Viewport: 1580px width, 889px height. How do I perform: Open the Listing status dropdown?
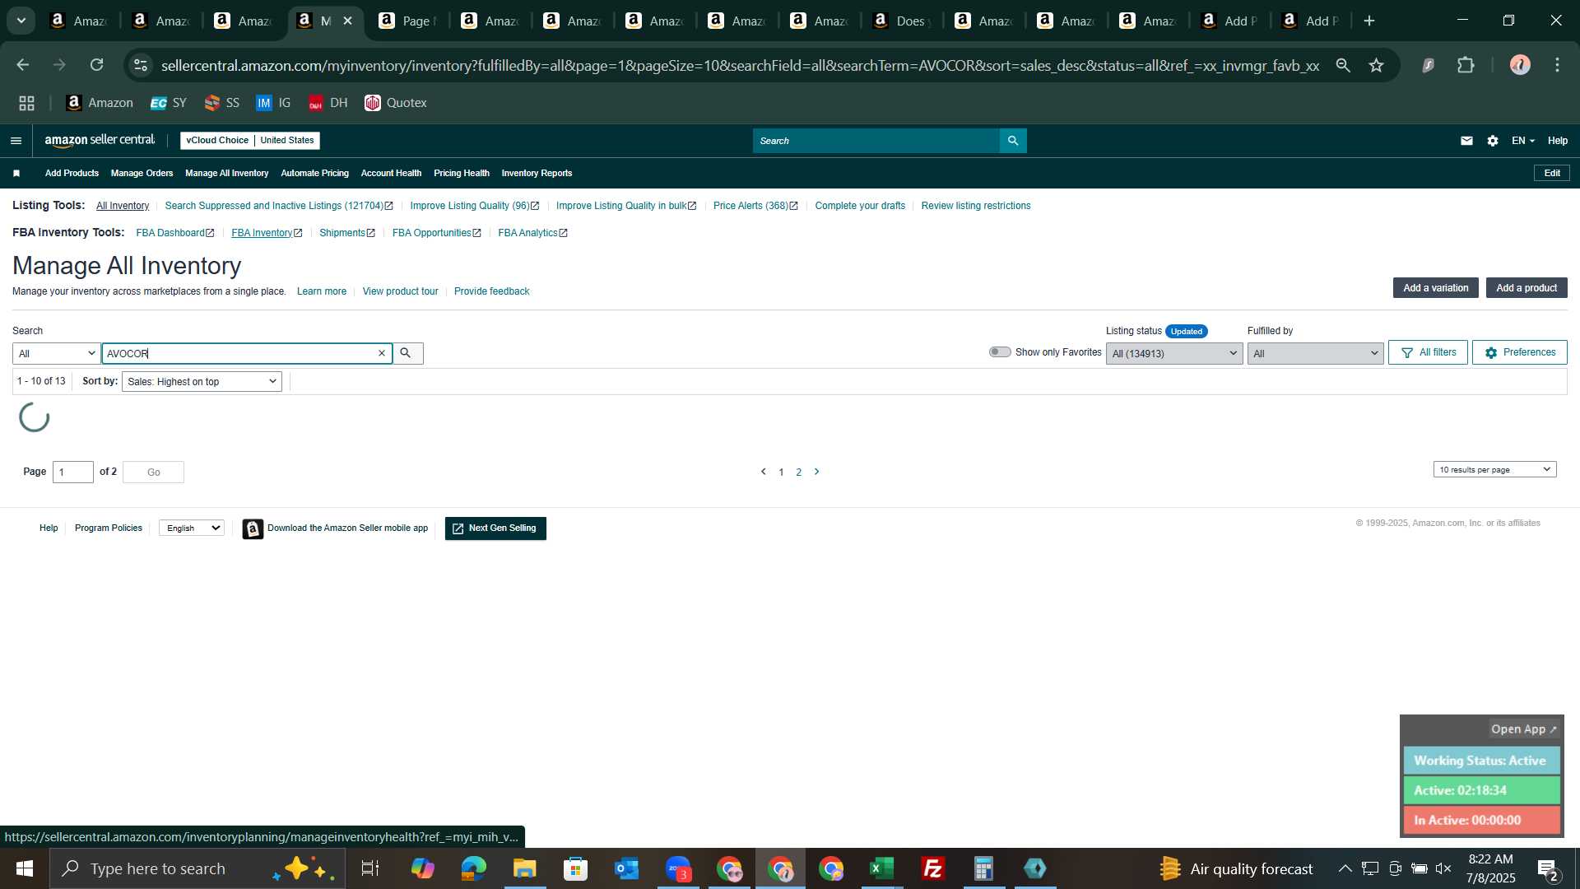pos(1174,354)
